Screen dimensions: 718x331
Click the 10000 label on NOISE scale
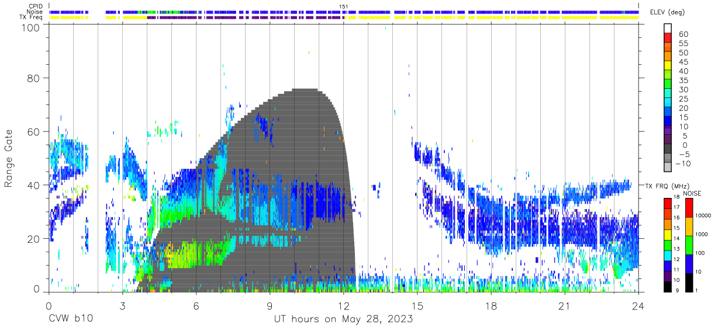[704, 216]
